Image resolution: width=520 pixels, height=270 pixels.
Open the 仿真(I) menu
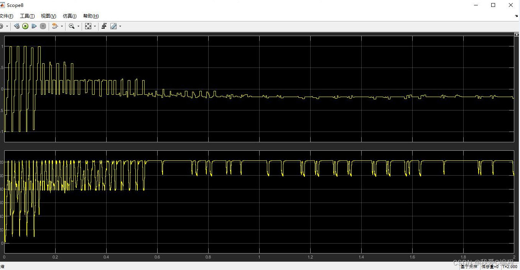pos(69,16)
